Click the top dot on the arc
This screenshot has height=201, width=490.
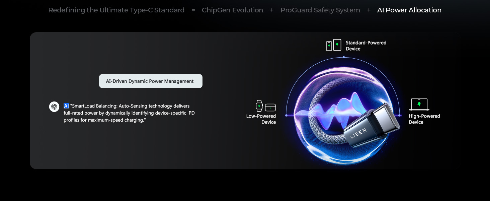pos(343,57)
